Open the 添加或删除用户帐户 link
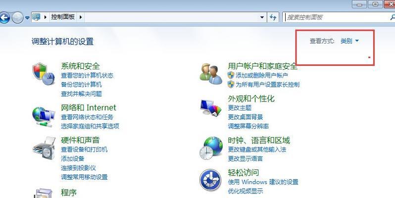Screen dimensions: 395x198 (261, 75)
